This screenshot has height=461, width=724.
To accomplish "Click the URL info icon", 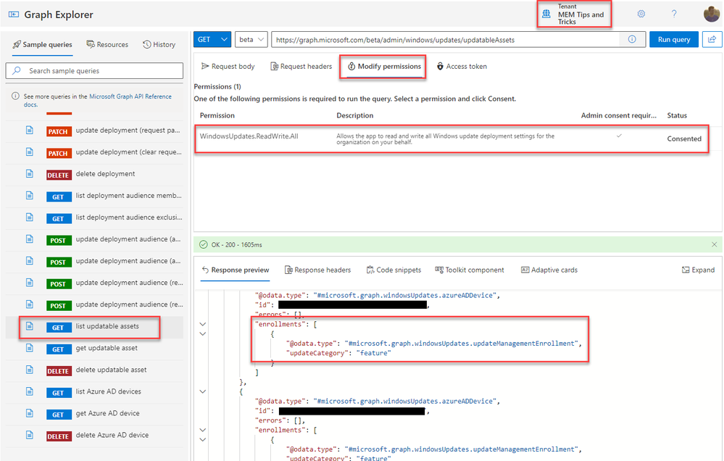I will (632, 40).
